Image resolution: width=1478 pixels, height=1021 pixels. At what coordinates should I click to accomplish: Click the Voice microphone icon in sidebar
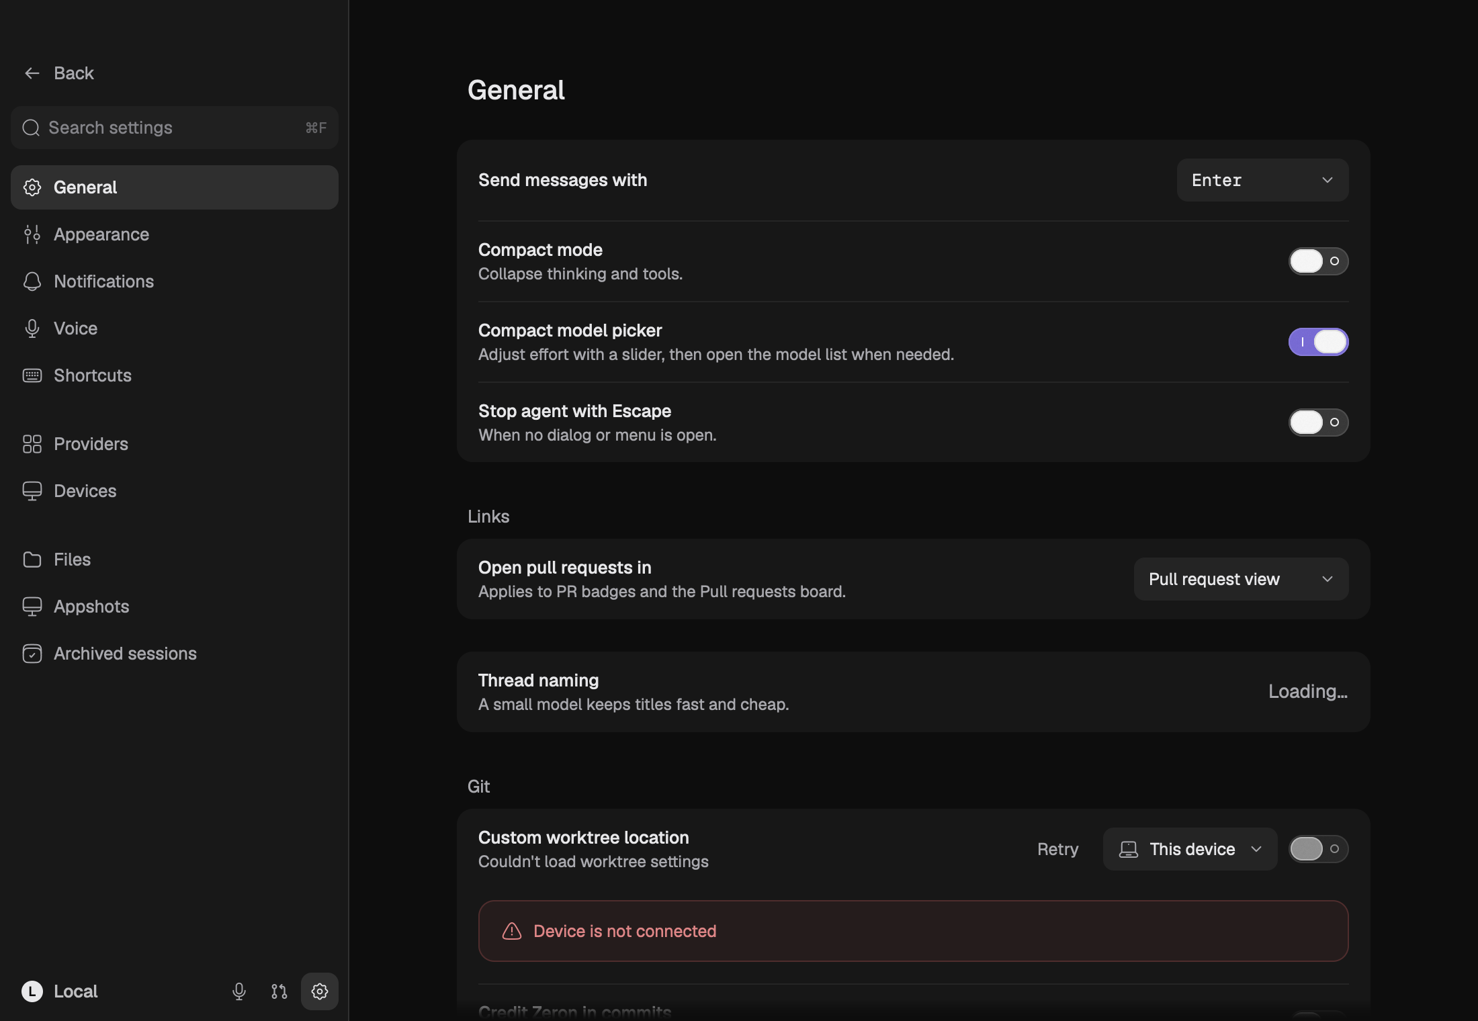click(32, 328)
